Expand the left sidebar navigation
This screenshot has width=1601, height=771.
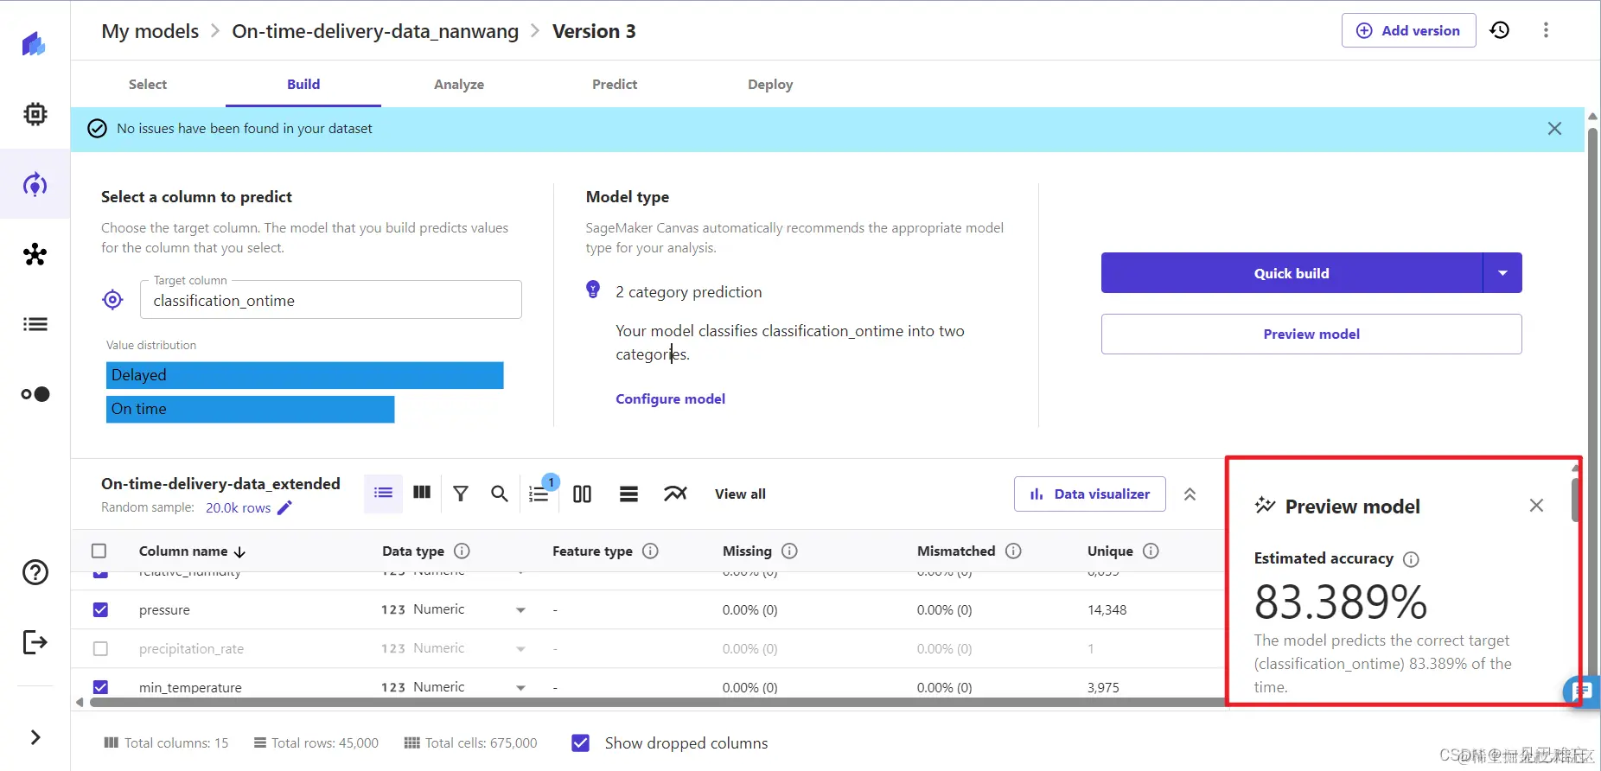(35, 737)
